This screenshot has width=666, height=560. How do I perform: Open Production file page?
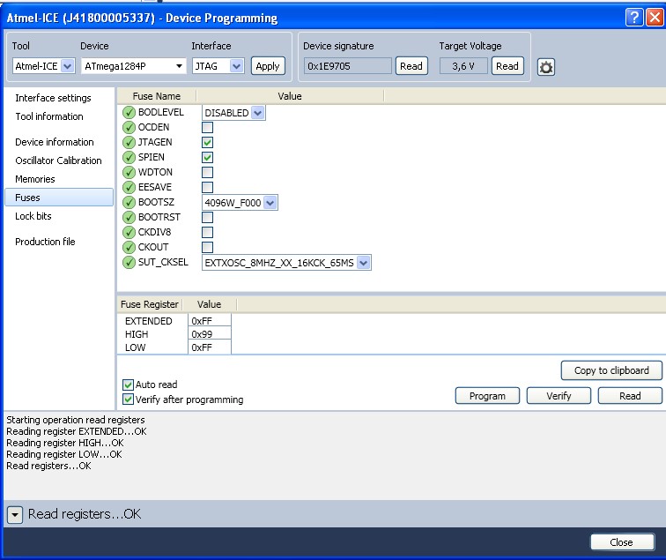pyautogui.click(x=45, y=242)
